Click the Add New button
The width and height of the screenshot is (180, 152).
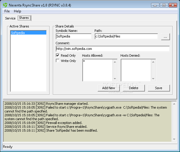(109, 88)
